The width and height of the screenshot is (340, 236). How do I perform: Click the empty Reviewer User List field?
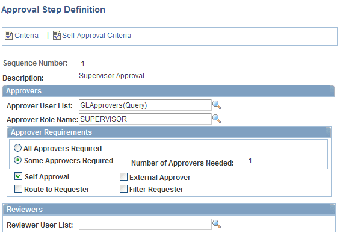click(145, 225)
